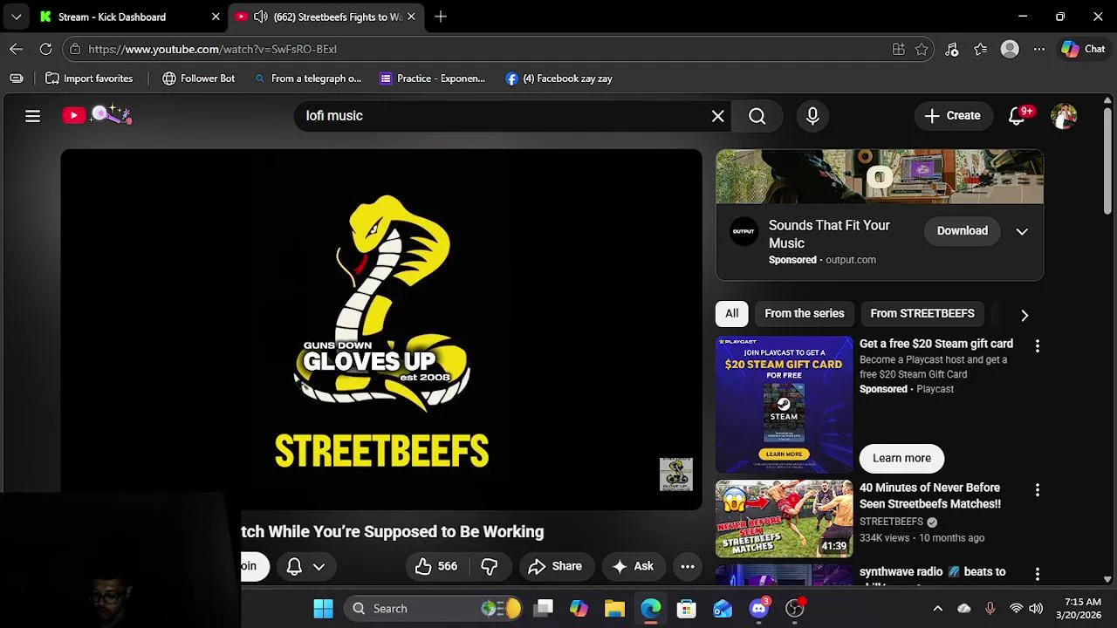Open the Ask AI button under video

point(634,566)
